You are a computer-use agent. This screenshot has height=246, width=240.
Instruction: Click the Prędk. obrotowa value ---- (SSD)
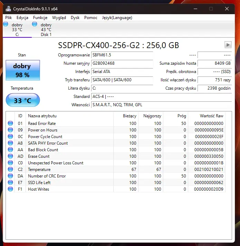tap(215, 72)
